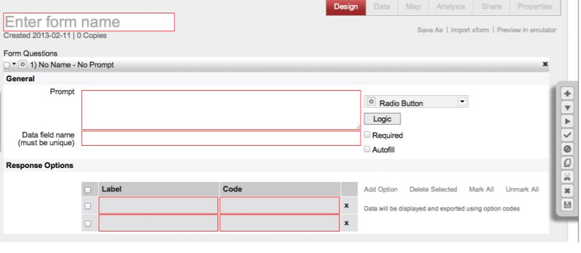Remove question 1 with the header X
The height and width of the screenshot is (253, 581).
[x=545, y=64]
